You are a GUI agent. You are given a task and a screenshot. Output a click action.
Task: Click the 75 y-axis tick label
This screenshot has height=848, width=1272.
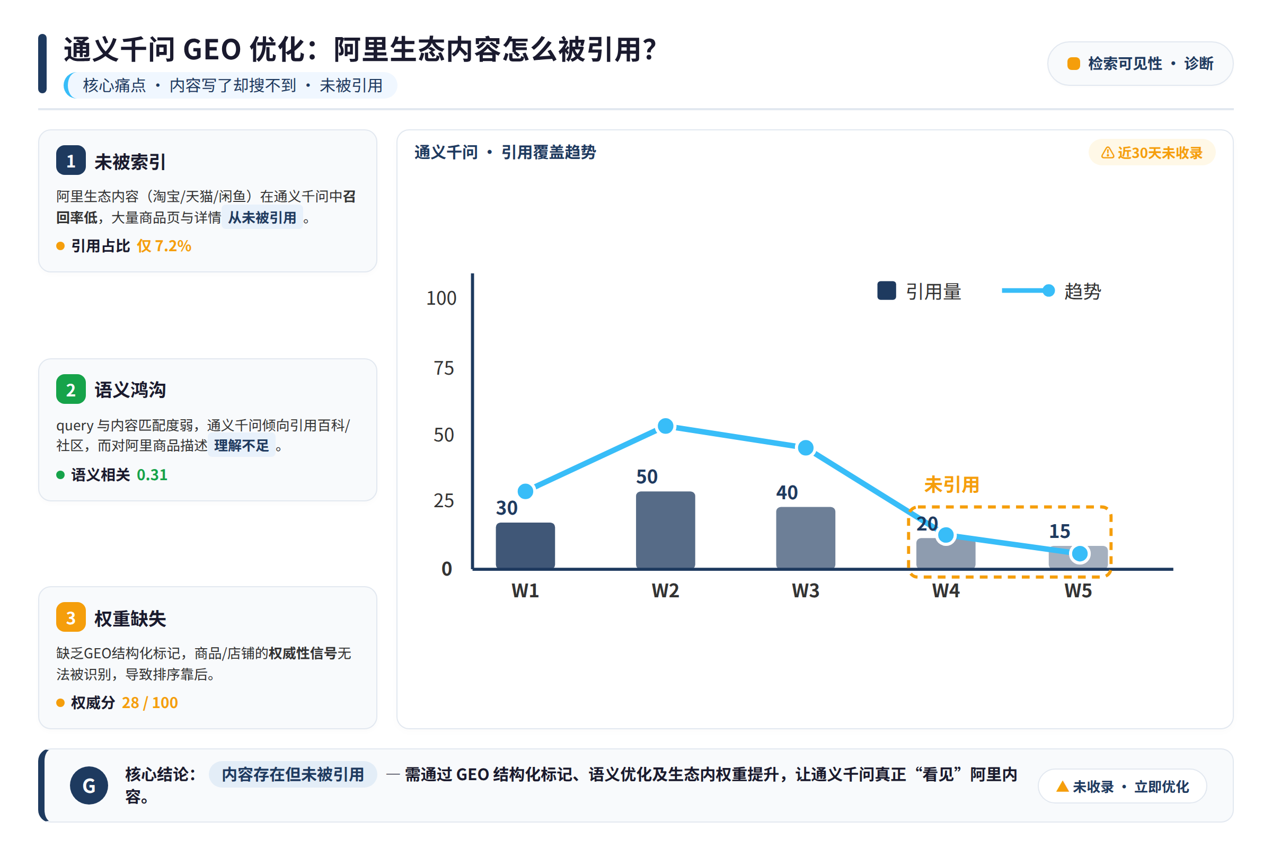[444, 368]
